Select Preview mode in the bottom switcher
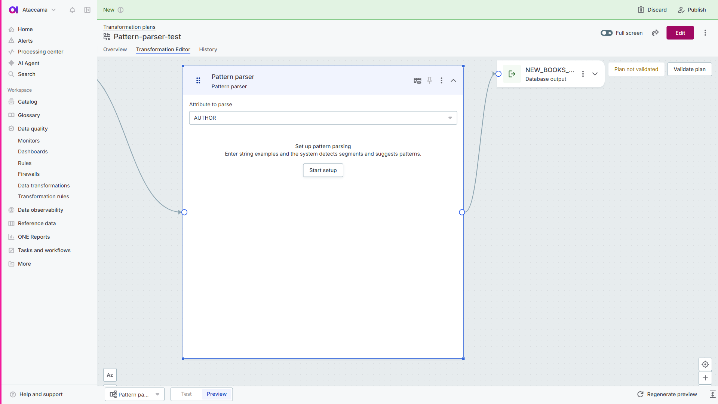The height and width of the screenshot is (404, 718). [x=217, y=394]
